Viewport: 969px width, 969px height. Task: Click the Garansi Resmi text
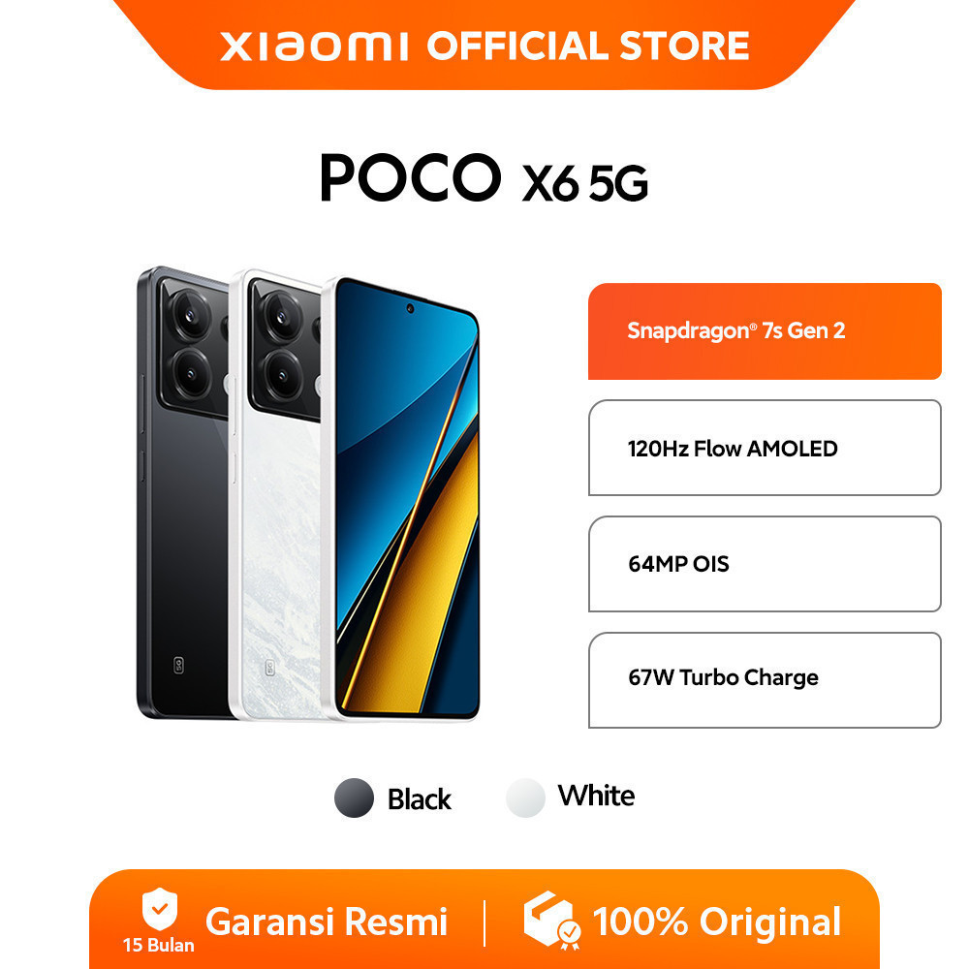pos(327,922)
